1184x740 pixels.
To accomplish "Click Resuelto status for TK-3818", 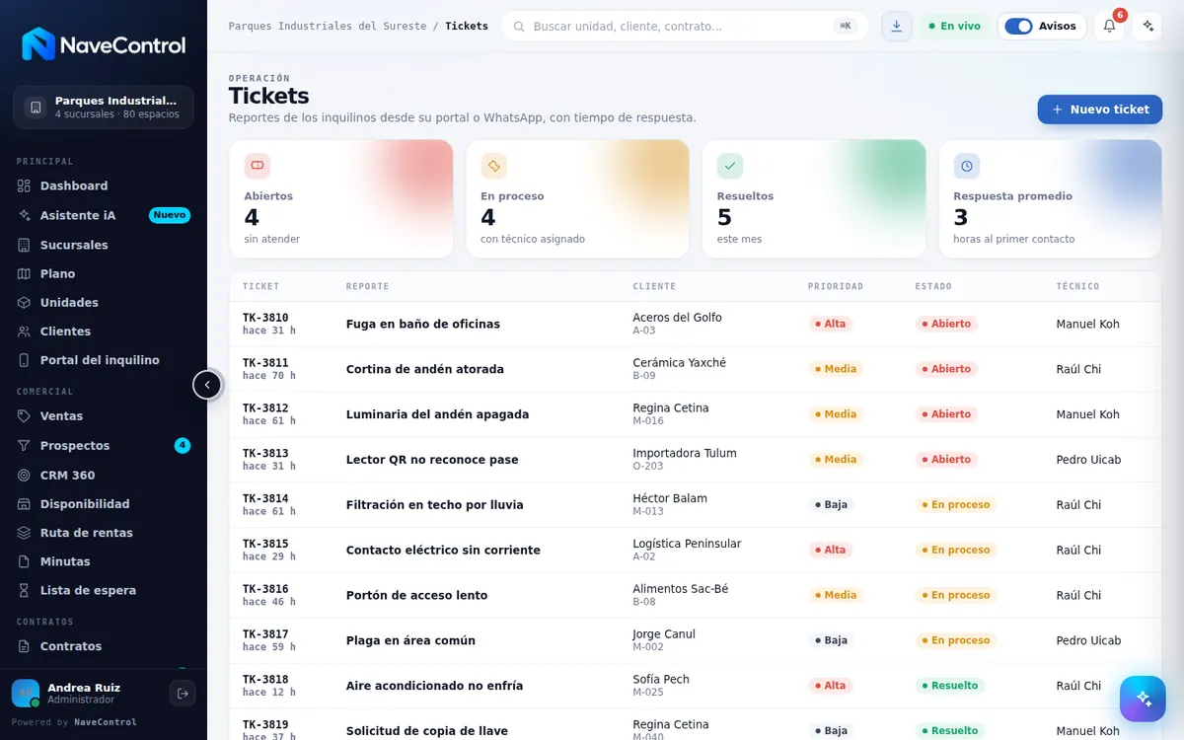I will tap(950, 686).
